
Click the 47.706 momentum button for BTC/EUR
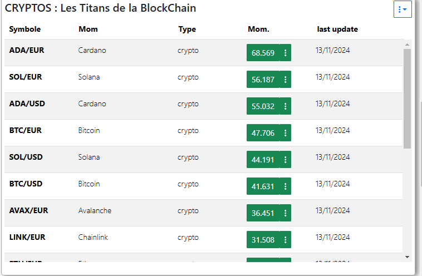(x=263, y=133)
